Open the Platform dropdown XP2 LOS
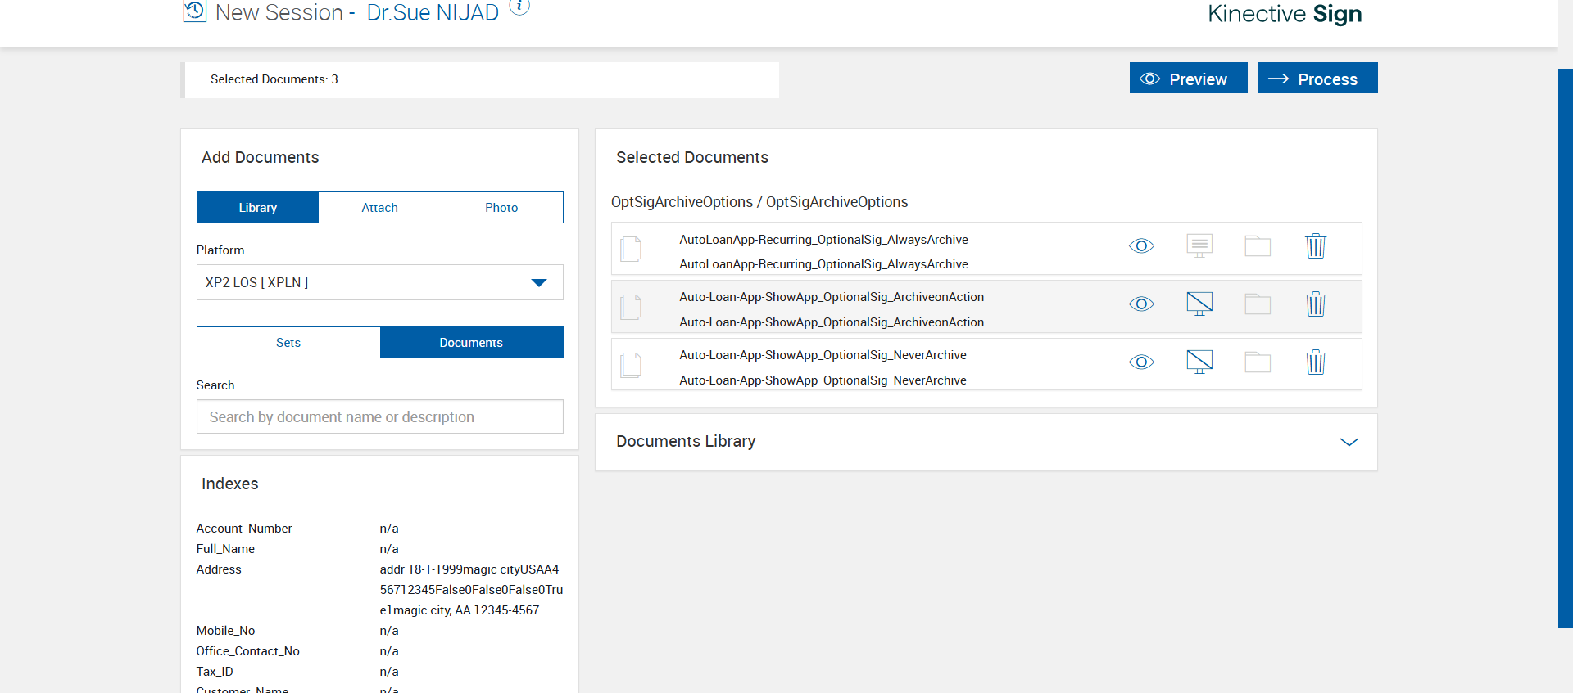Image resolution: width=1573 pixels, height=693 pixels. 379,282
